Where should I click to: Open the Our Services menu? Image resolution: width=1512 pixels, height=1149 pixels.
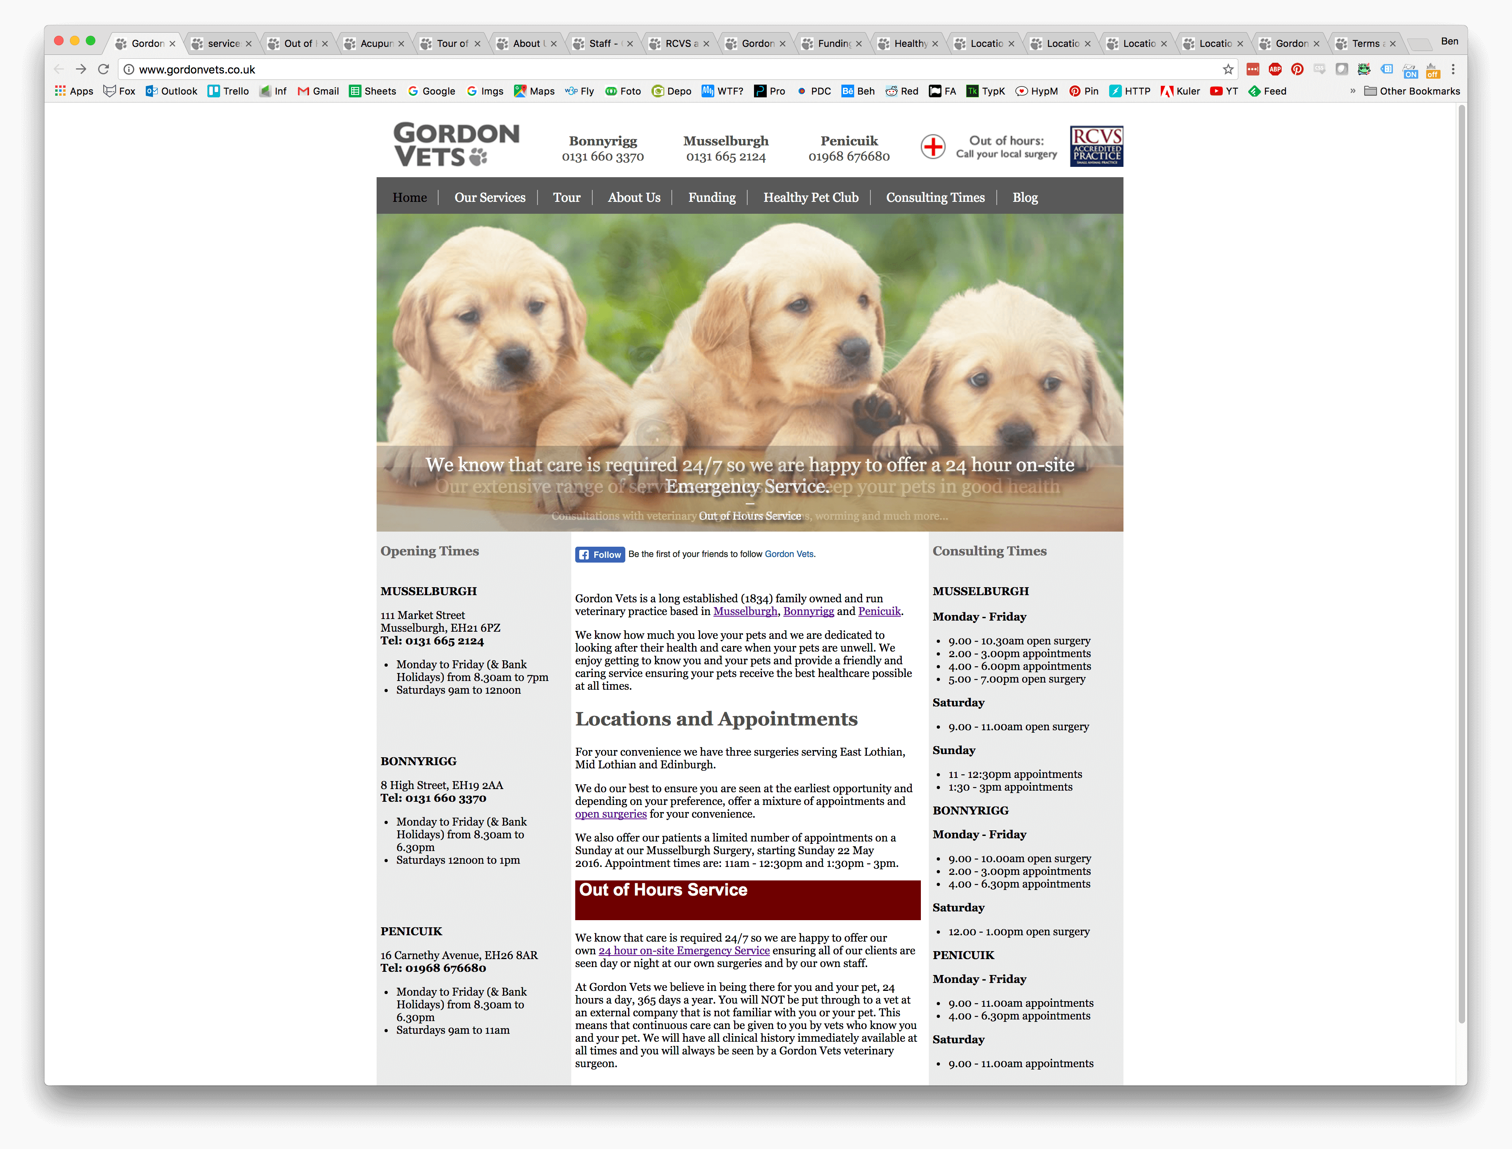(490, 197)
